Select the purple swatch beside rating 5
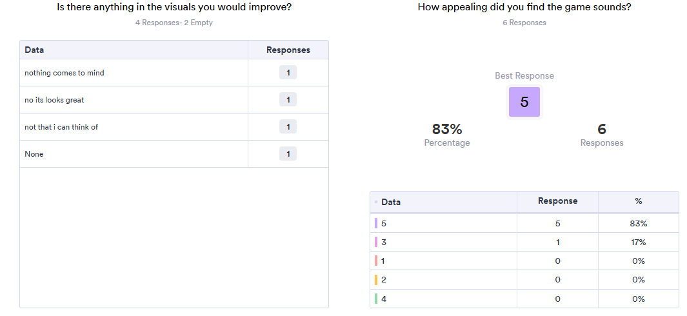Image resolution: width=687 pixels, height=316 pixels. click(x=376, y=223)
